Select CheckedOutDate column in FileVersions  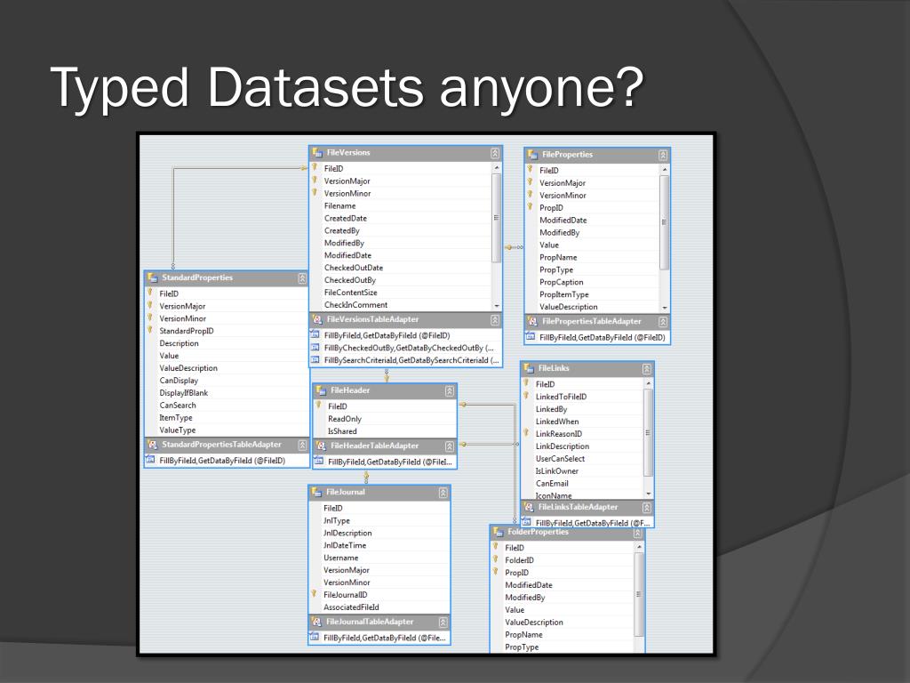click(x=354, y=268)
